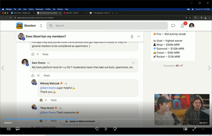Click the Rocket — $10k MRR entry
The height and width of the screenshot is (136, 212).
[167, 57]
